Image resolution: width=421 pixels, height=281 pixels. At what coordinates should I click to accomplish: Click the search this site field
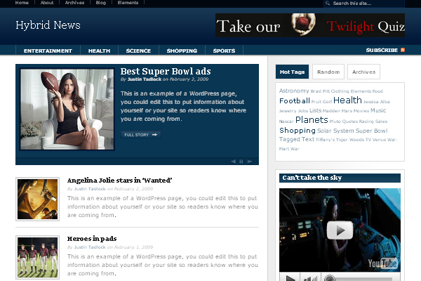point(365,4)
